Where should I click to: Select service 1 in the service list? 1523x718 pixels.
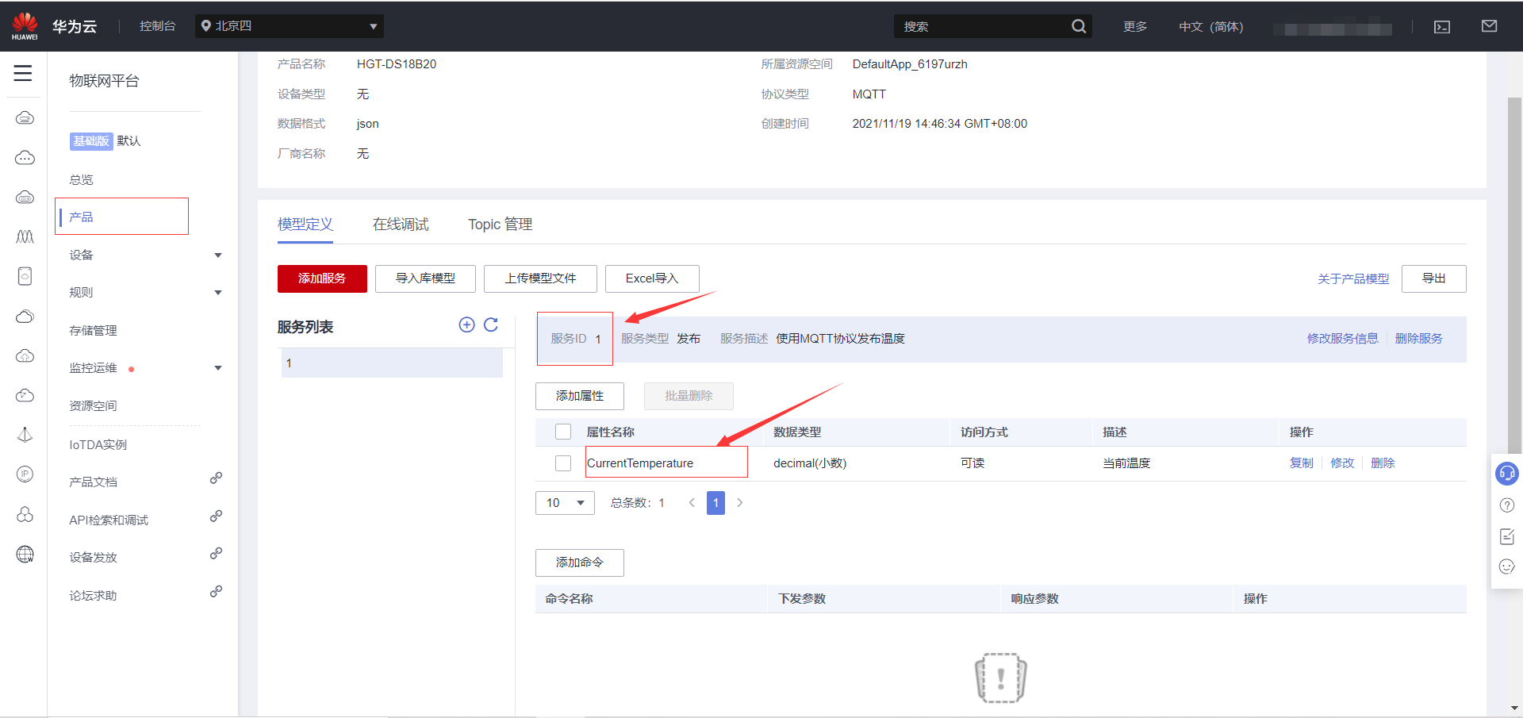click(392, 363)
